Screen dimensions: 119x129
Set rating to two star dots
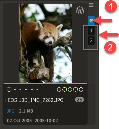[x=20, y=90]
